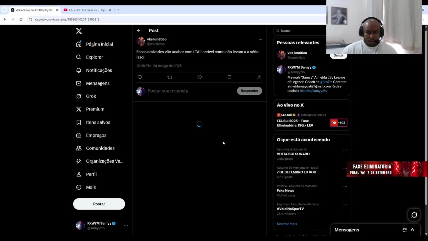Click the browser reload icon

click(21, 19)
